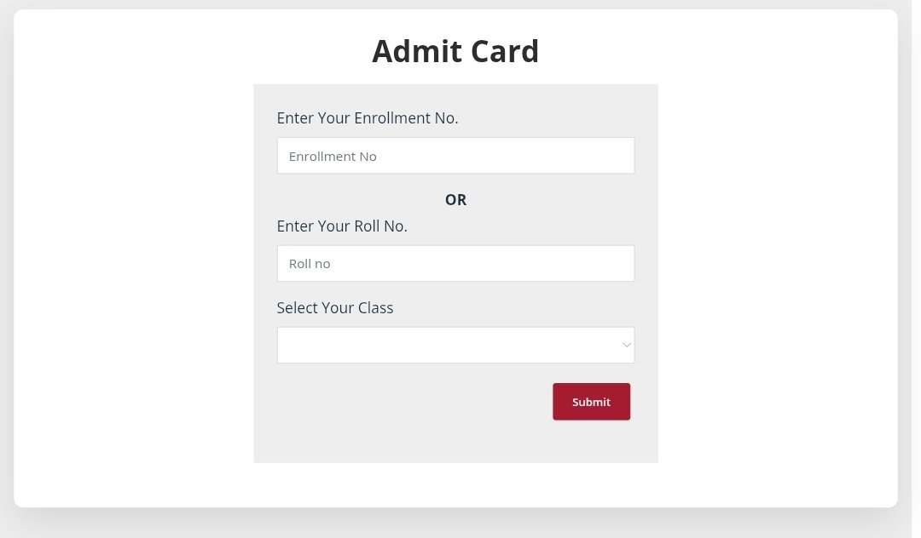Image resolution: width=921 pixels, height=538 pixels.
Task: Click the Enrollment No input field
Action: click(x=455, y=156)
